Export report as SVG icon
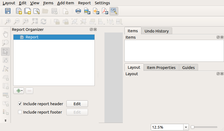 pyautogui.click(x=96, y=11)
